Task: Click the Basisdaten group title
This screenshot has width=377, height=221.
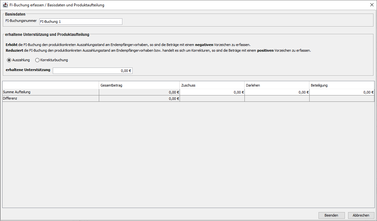Action: pos(15,14)
